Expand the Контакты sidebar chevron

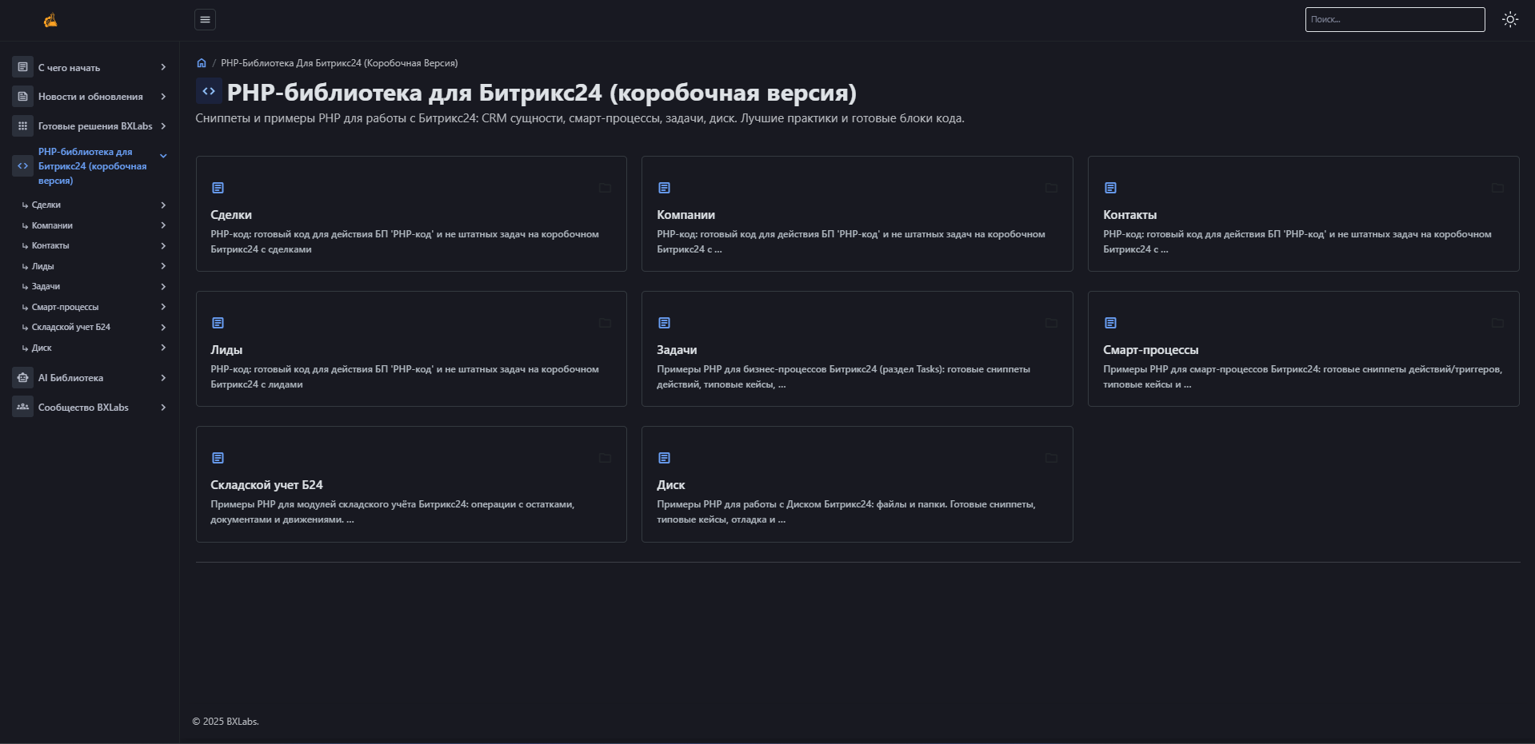click(x=163, y=245)
